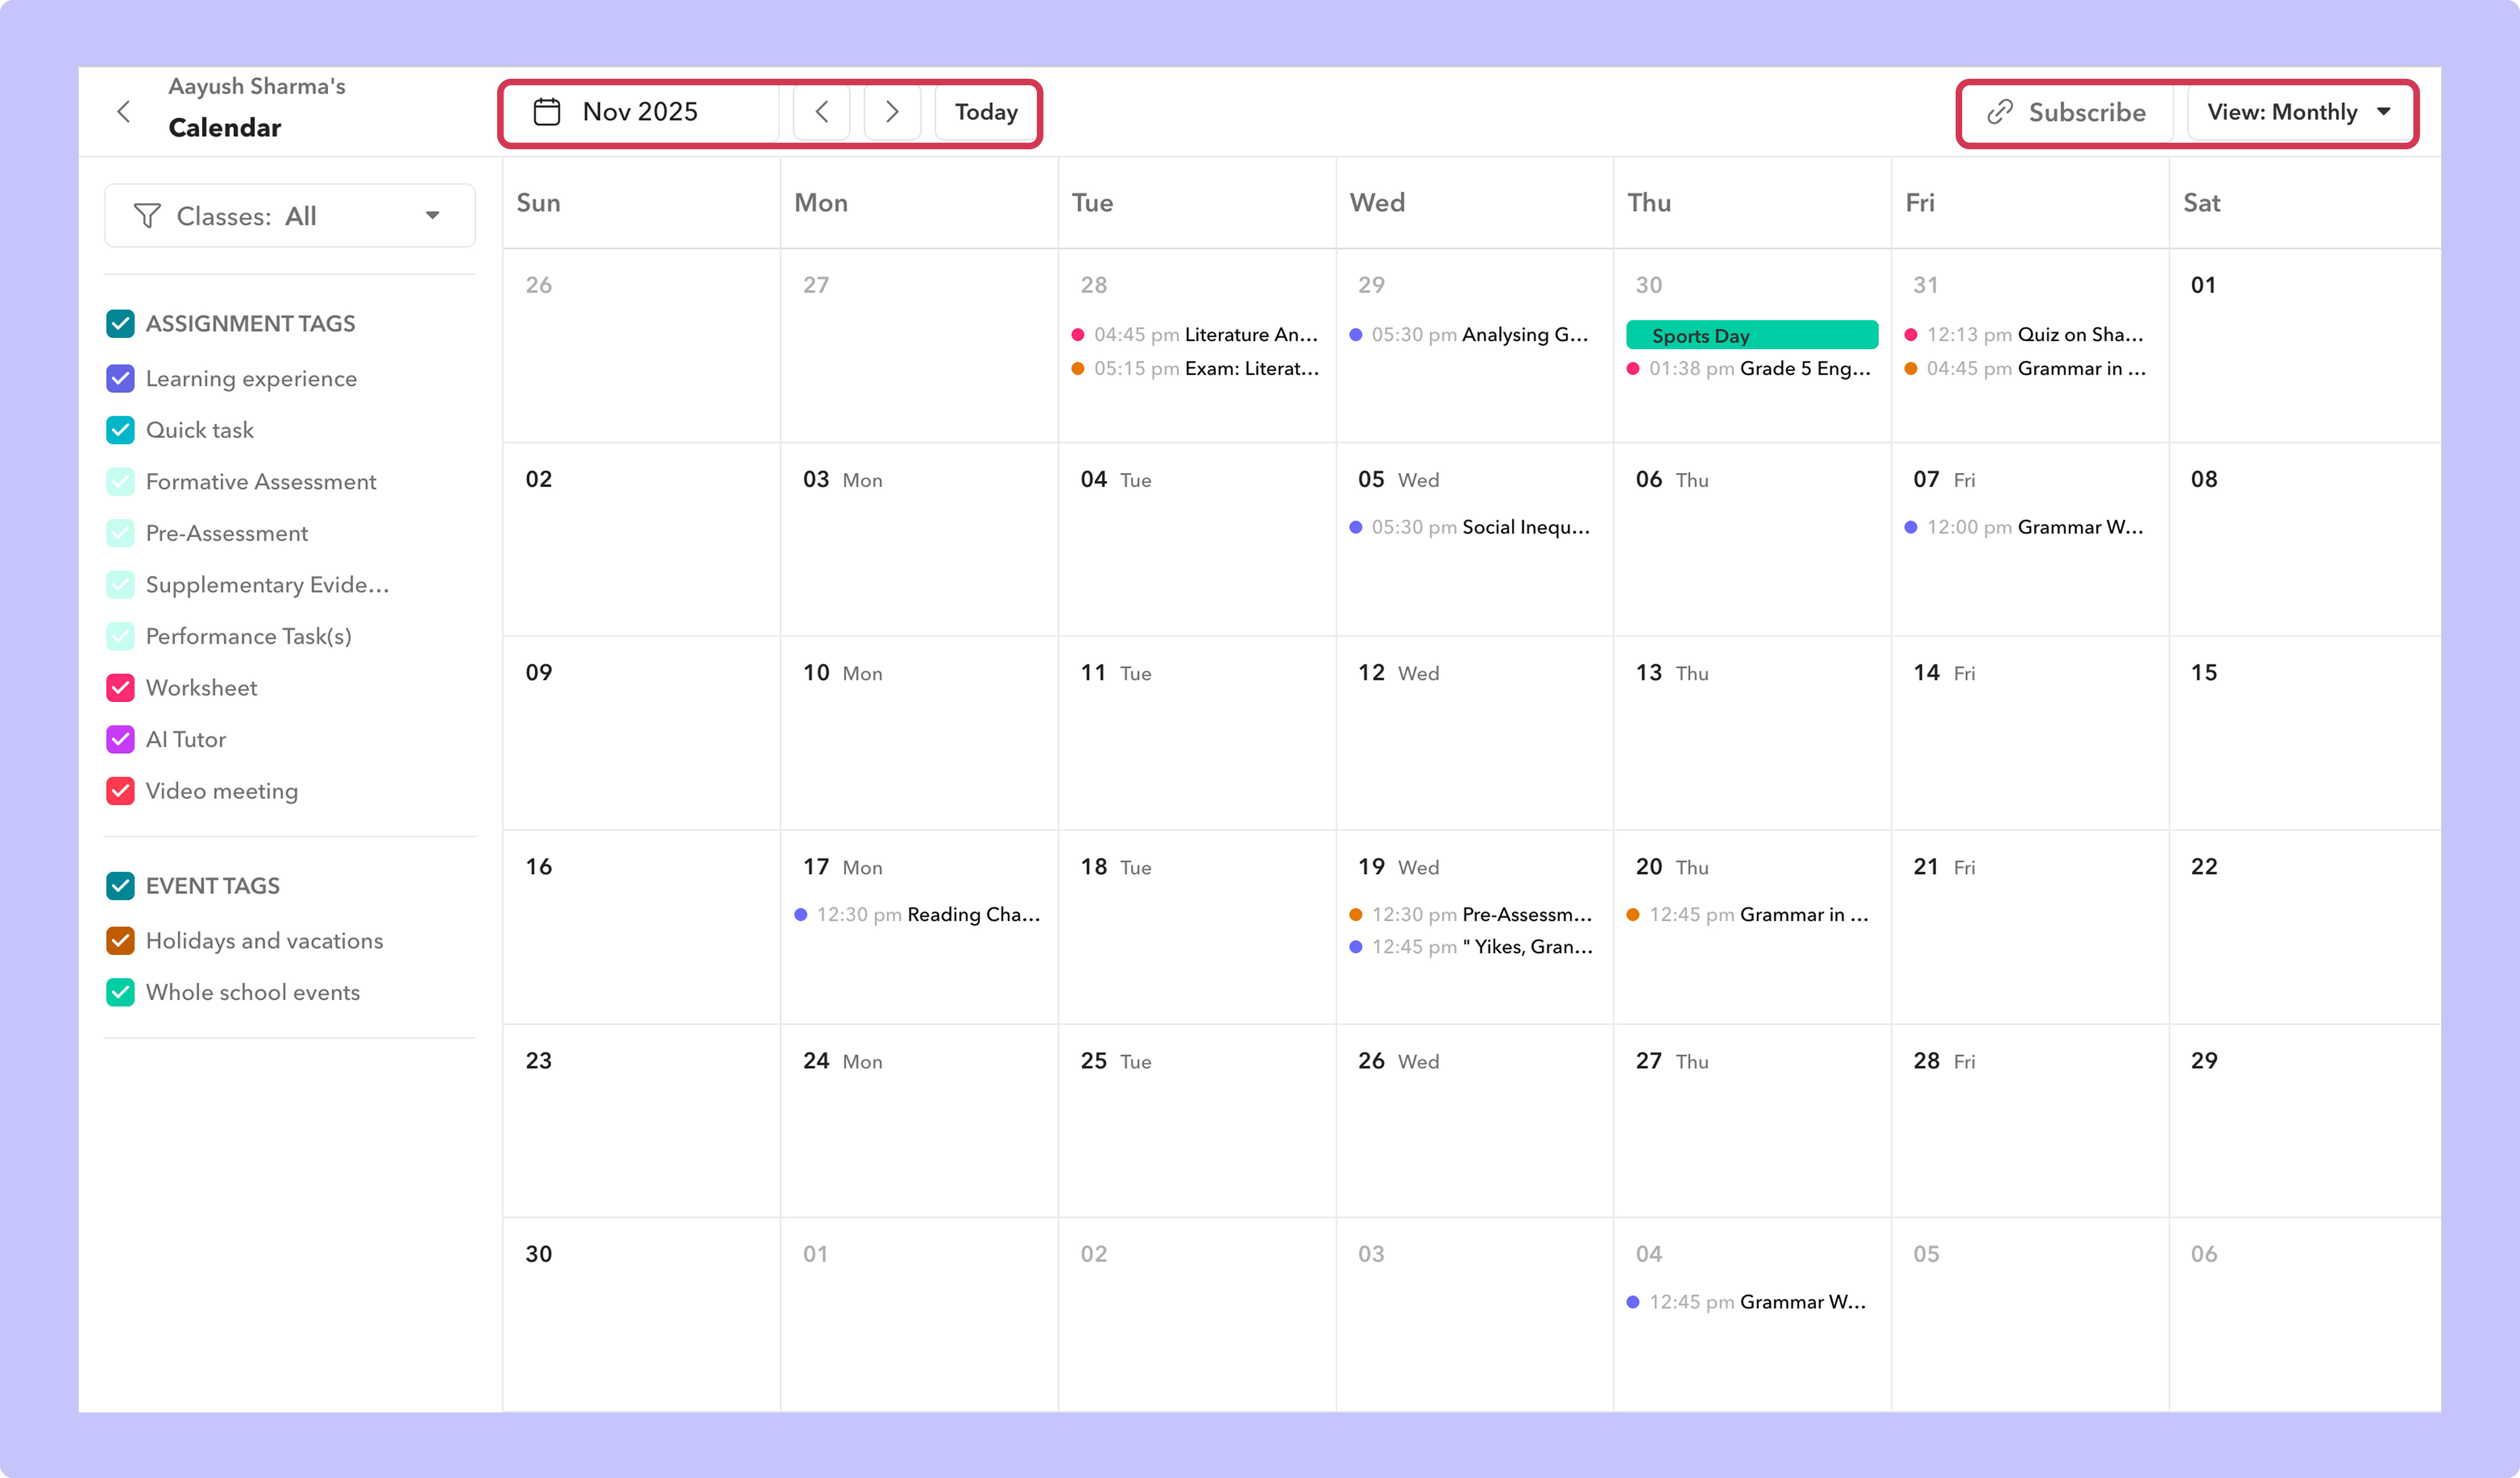Image resolution: width=2520 pixels, height=1478 pixels.
Task: Uncheck the Video meeting tag
Action: point(121,791)
